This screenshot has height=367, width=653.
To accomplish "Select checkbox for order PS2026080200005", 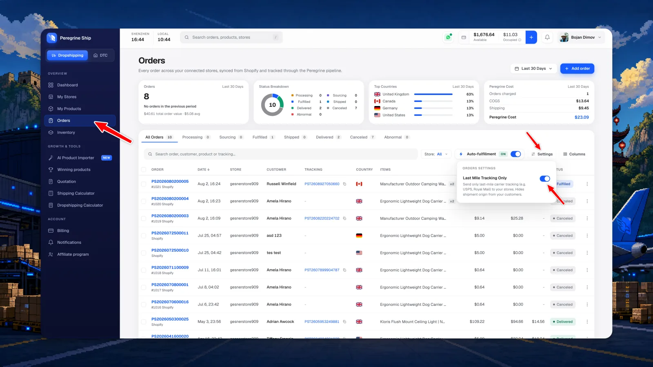I will click(144, 184).
